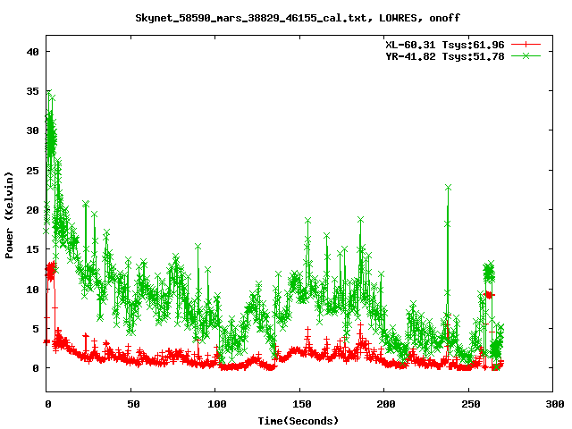Click the plot title Skynet_58590_mars_38829_46155_cal.txt
This screenshot has height=429, width=572.
tap(298, 18)
